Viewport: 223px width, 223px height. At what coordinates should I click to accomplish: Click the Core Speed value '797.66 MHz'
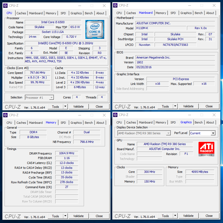38,73
